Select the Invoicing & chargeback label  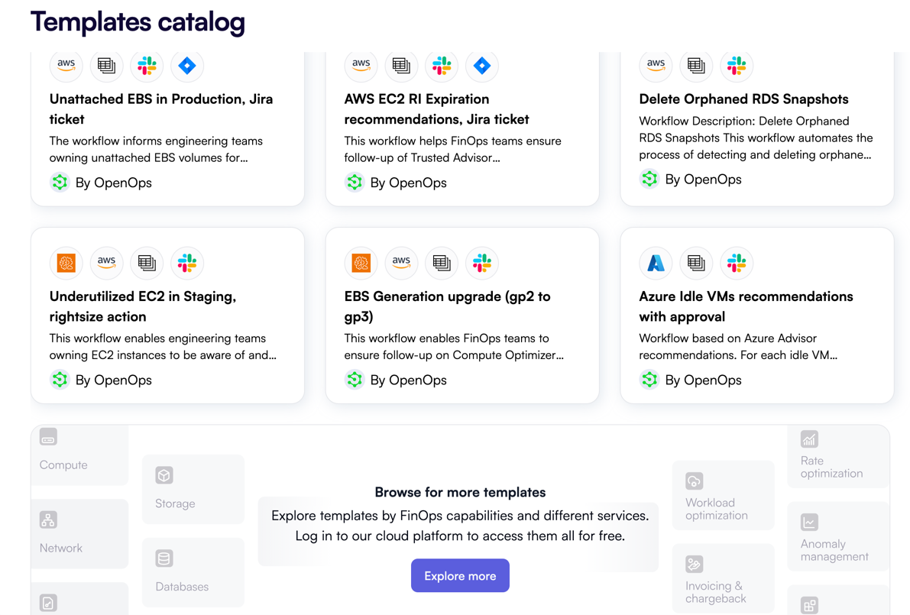716,592
